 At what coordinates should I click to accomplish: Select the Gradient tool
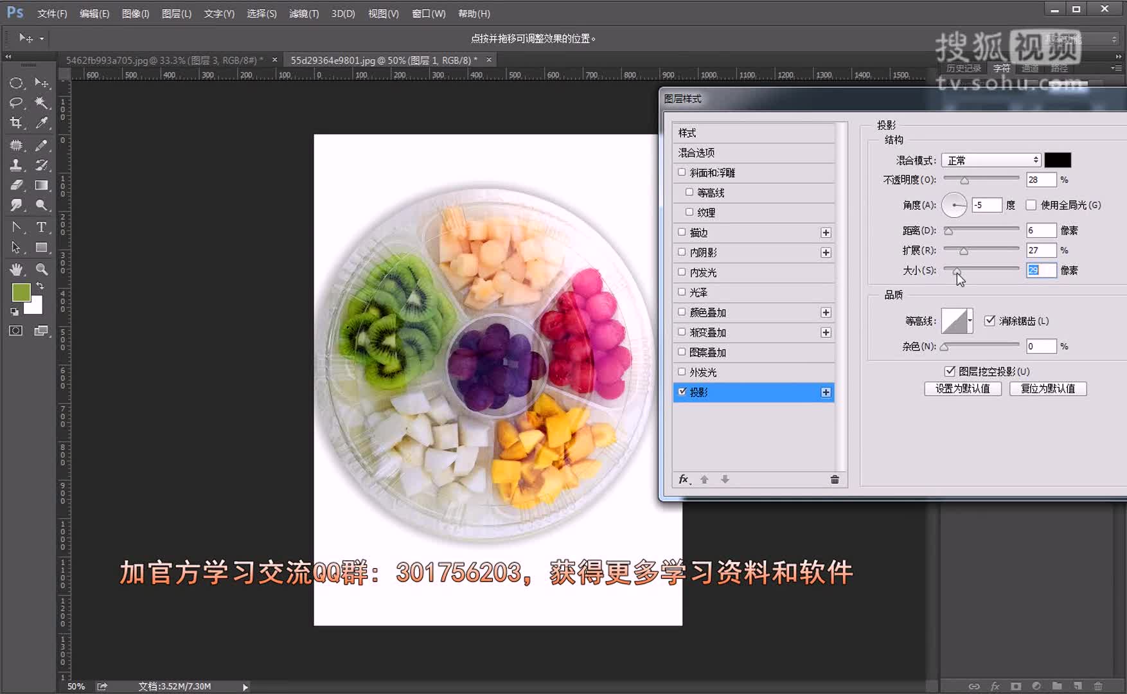(41, 185)
